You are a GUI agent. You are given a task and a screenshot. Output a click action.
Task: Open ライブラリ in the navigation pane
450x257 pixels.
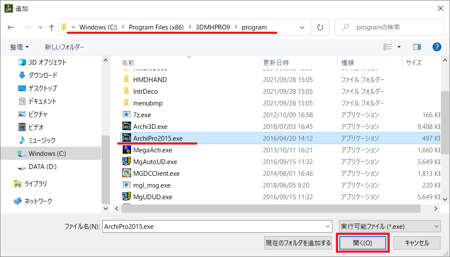point(30,184)
